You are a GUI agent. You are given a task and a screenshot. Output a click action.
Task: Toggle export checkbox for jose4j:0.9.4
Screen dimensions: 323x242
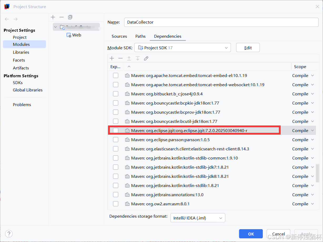click(x=116, y=94)
